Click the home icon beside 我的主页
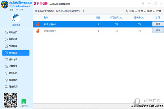The image size is (164, 109). coord(6,33)
